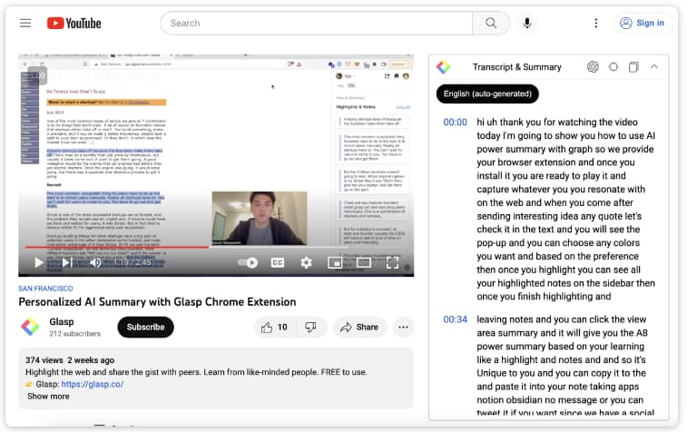Jump to the 00:00 transcript timestamp
This screenshot has width=687, height=432.
[456, 123]
